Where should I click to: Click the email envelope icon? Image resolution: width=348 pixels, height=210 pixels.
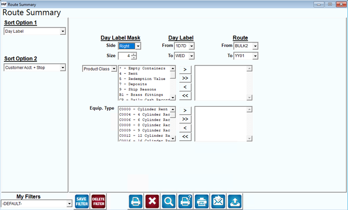[218, 201]
